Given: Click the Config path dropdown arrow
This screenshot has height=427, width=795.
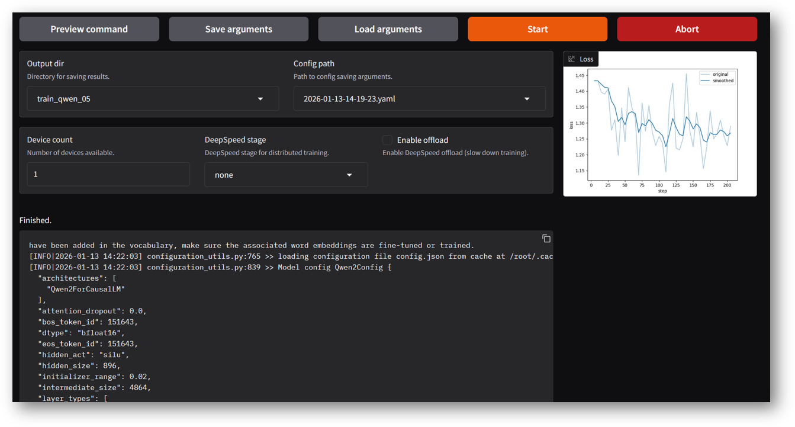Looking at the screenshot, I should click(x=527, y=98).
